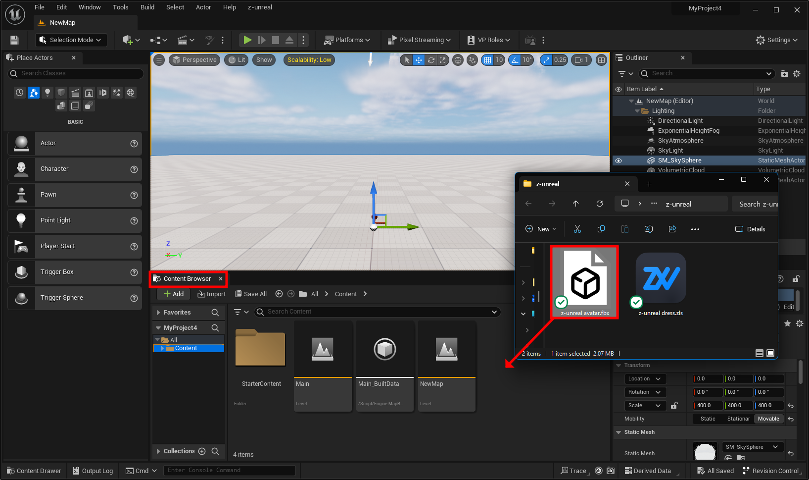Toggle grid snapping in viewport
This screenshot has width=809, height=480.
coord(487,60)
